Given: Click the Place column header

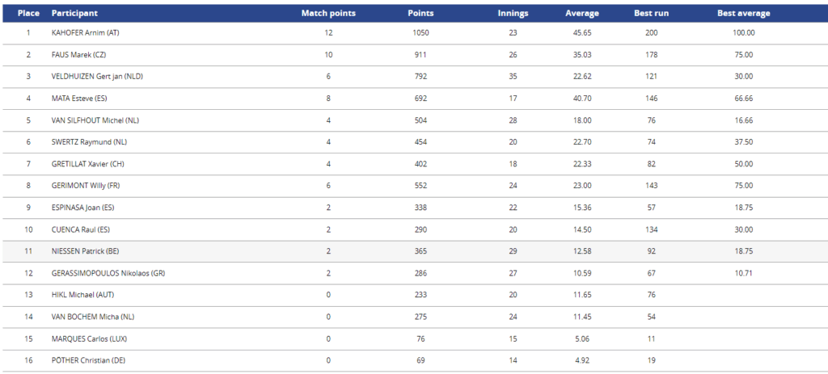Looking at the screenshot, I should [x=28, y=14].
